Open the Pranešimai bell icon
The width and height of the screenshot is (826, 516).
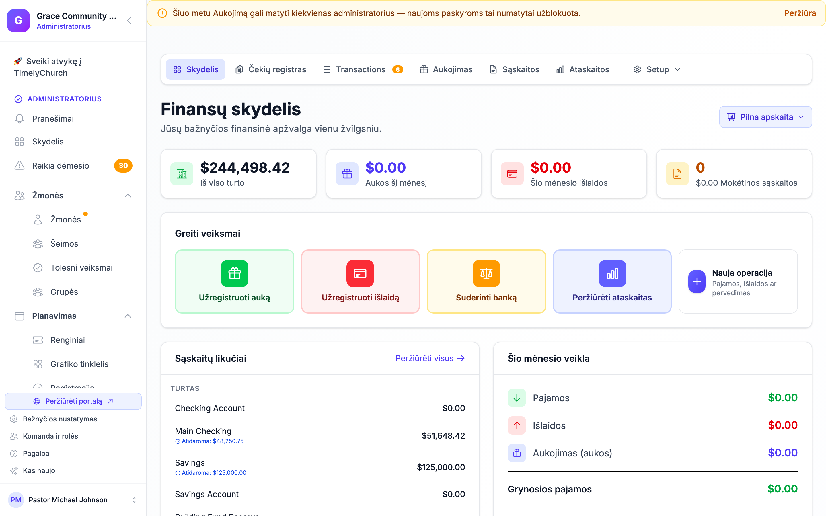point(20,118)
